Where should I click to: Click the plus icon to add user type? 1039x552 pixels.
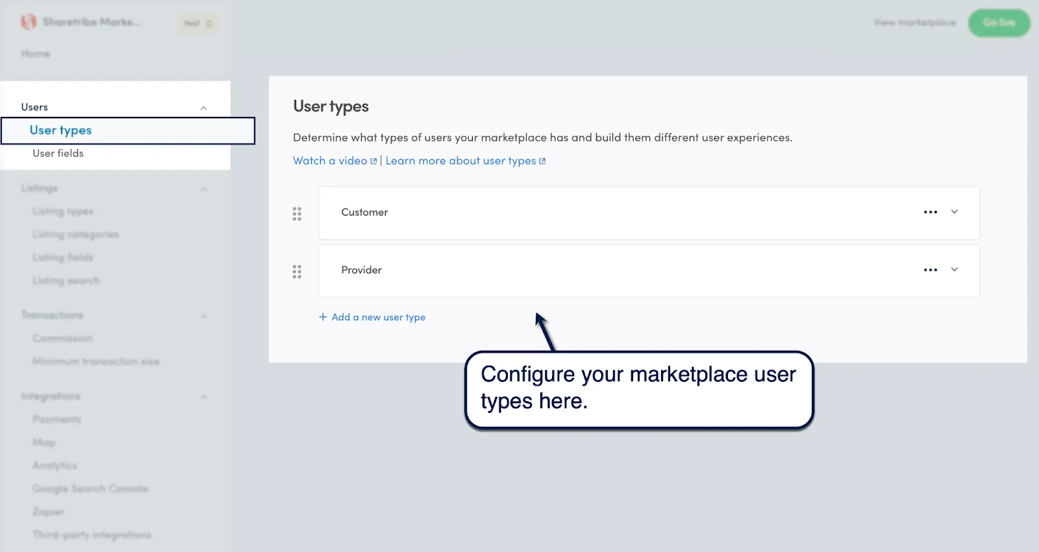(x=323, y=317)
